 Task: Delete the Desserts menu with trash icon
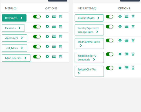(x=60, y=26)
